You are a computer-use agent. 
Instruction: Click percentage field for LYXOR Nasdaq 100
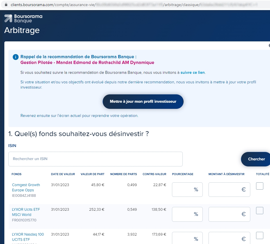(187, 239)
